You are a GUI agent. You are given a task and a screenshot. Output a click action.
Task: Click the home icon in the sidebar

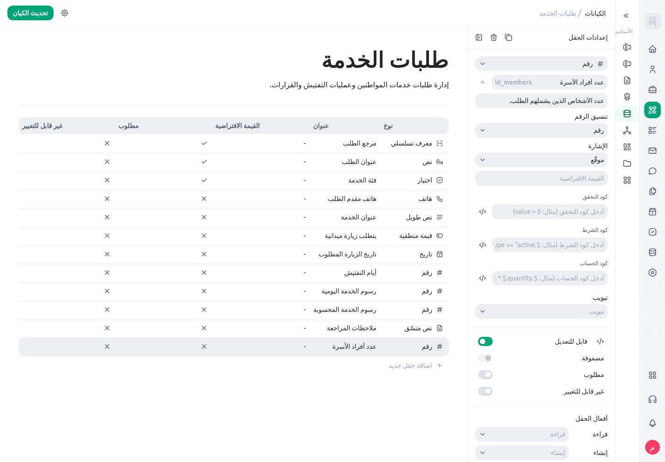coord(653,49)
